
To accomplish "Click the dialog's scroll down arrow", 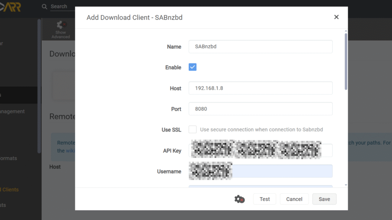I will click(346, 185).
